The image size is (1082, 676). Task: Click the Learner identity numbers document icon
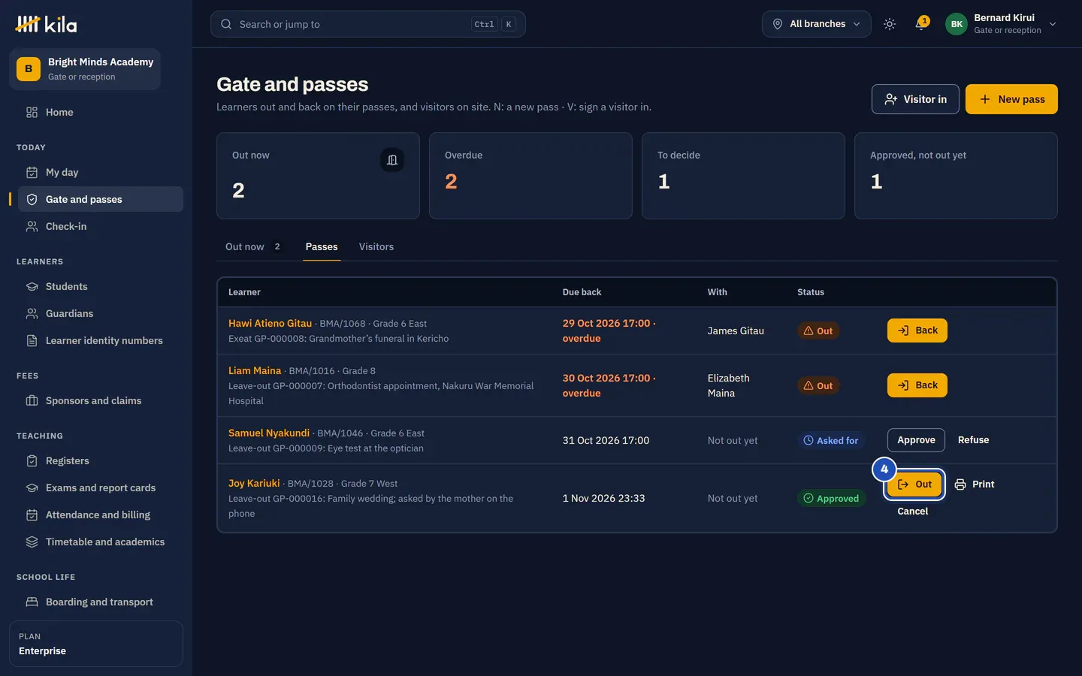(32, 340)
